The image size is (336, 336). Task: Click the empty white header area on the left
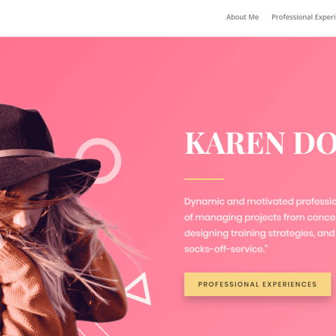point(105,17)
